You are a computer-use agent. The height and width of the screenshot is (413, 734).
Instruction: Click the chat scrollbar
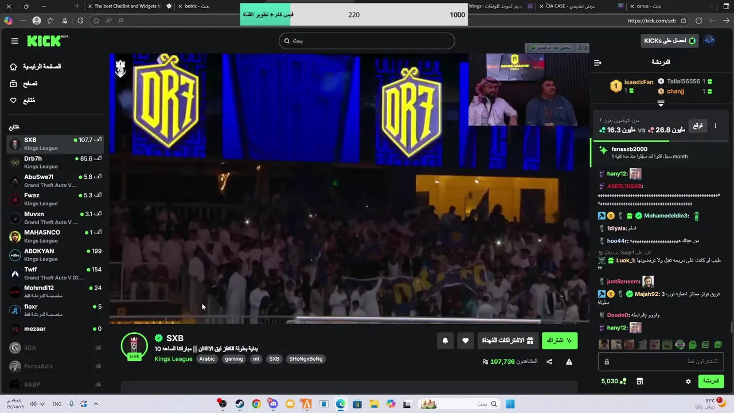731,328
